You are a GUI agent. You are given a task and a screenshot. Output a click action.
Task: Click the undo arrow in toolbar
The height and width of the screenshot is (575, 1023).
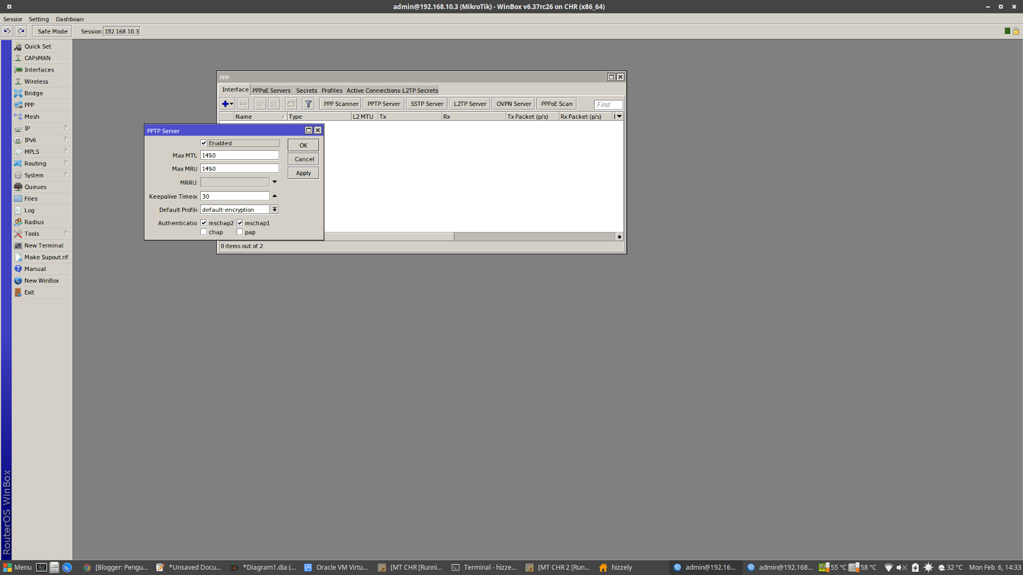point(7,31)
